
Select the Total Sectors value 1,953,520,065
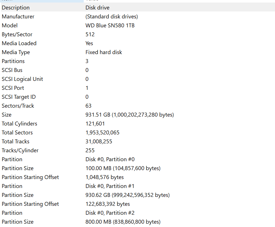click(x=102, y=132)
